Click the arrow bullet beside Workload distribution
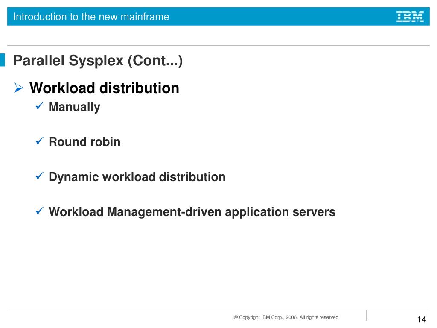Image resolution: width=437 pixels, height=328 pixels. pos(18,88)
